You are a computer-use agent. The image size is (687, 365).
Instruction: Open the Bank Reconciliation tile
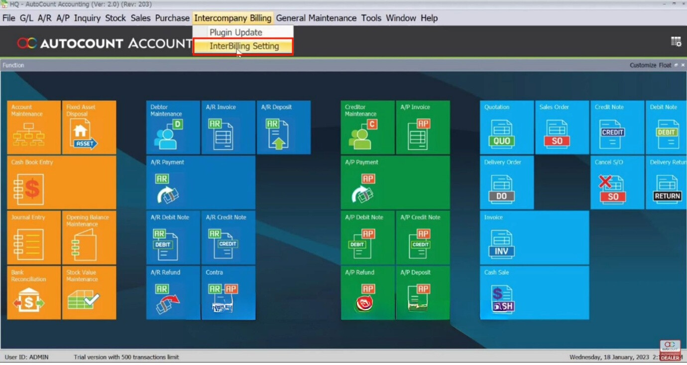pos(34,293)
